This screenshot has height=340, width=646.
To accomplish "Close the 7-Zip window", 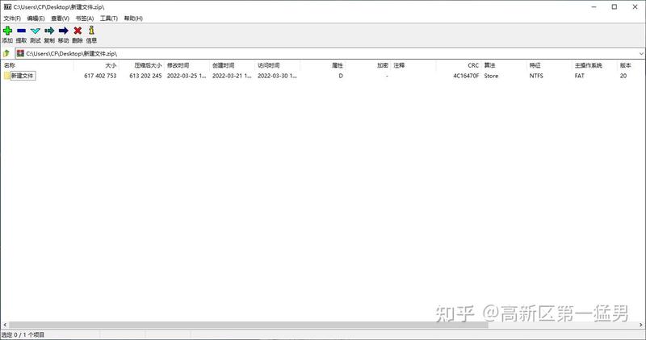I will [x=635, y=7].
